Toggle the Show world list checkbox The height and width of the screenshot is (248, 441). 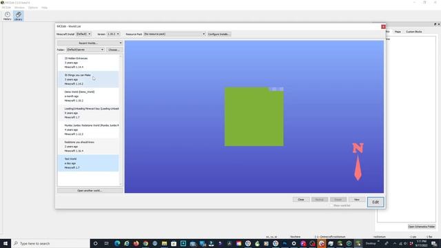[x=331, y=205]
